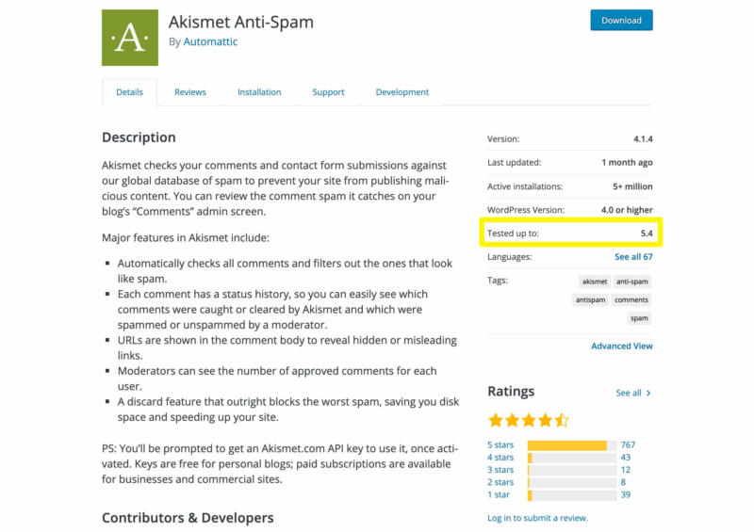
Task: Open the Automattic author link
Action: pos(210,42)
